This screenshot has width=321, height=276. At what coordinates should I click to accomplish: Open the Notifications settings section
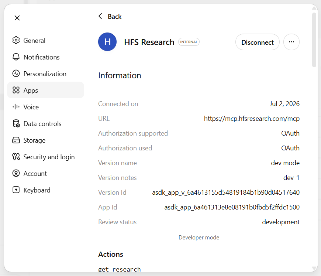click(45, 57)
